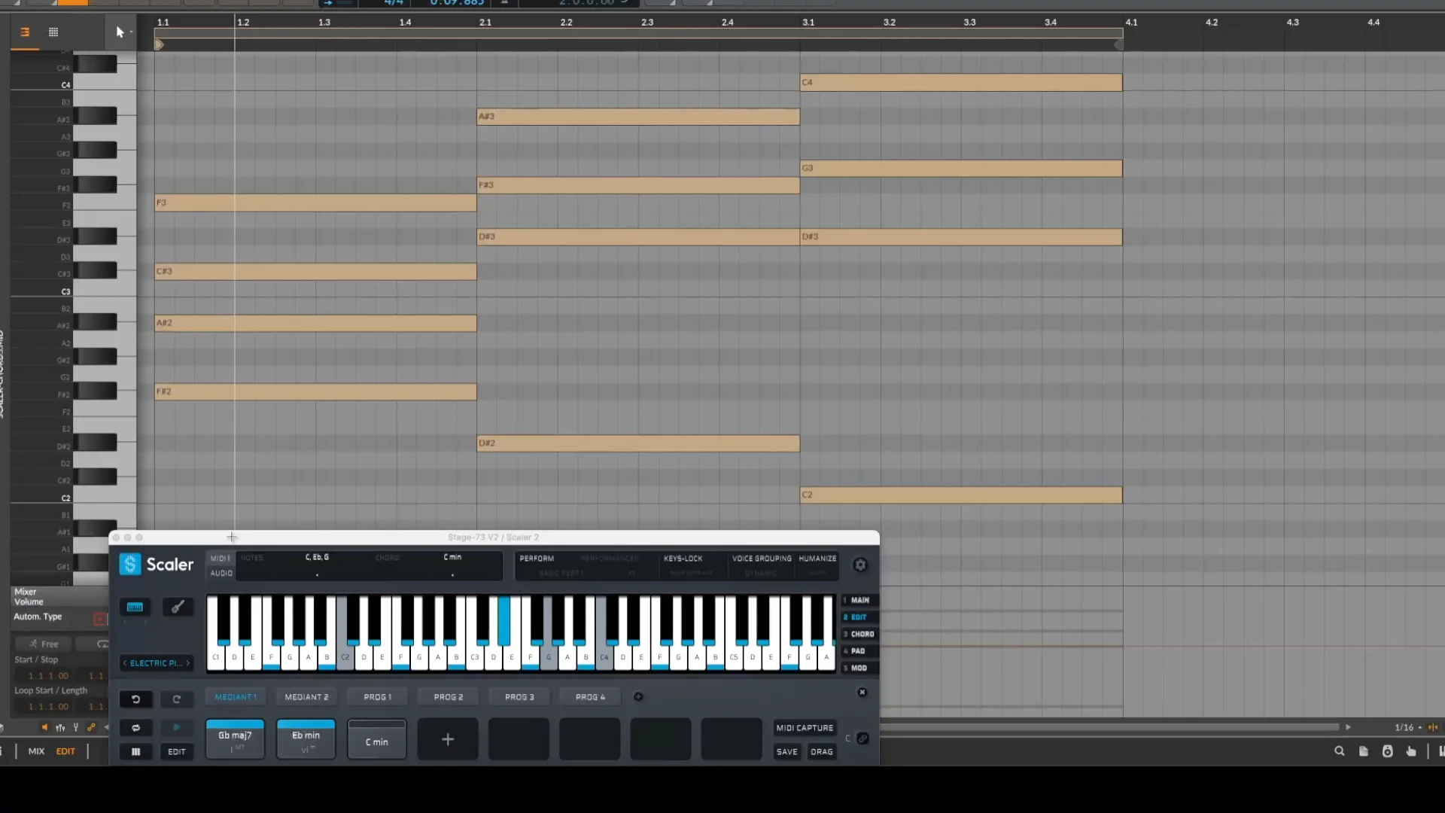Open HUMANIZE dropdown in Scaler
The width and height of the screenshot is (1445, 813).
coord(817,559)
